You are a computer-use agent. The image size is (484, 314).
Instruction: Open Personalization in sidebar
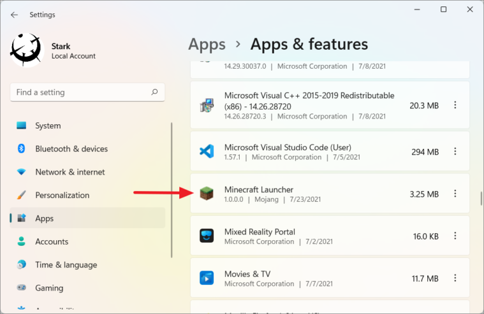(87, 195)
